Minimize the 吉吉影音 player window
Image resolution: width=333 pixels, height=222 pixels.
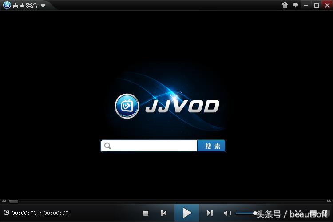tap(306, 5)
